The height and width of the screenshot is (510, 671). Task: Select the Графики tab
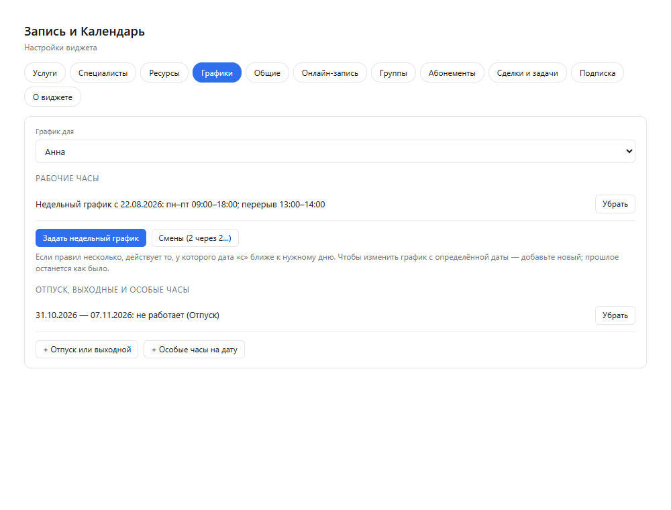pyautogui.click(x=217, y=72)
